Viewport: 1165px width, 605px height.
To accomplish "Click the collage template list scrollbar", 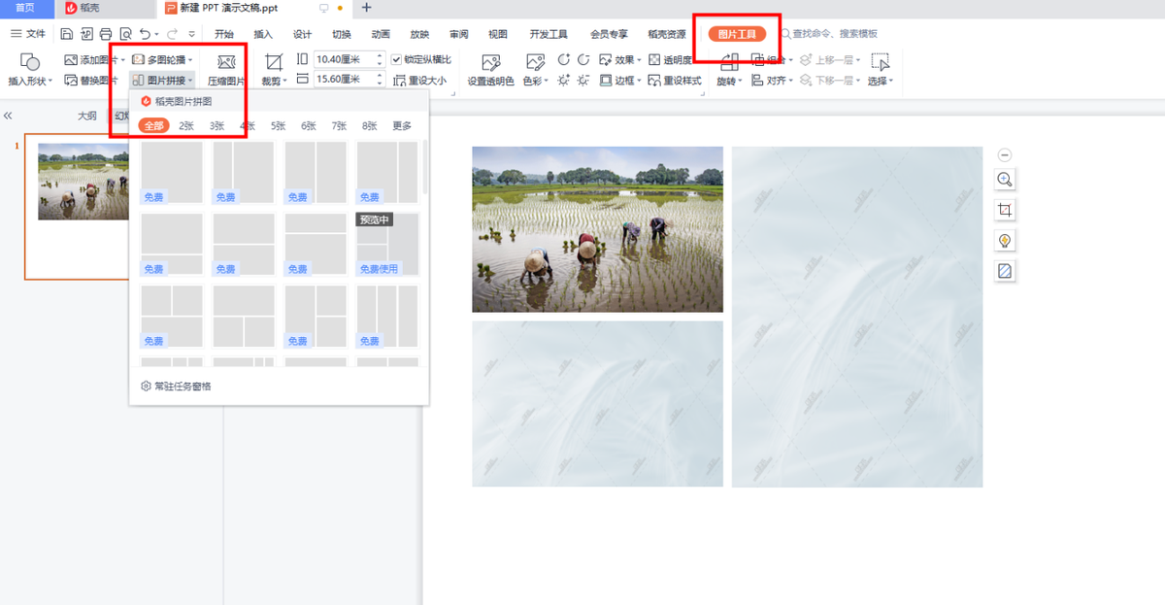I will (x=424, y=167).
